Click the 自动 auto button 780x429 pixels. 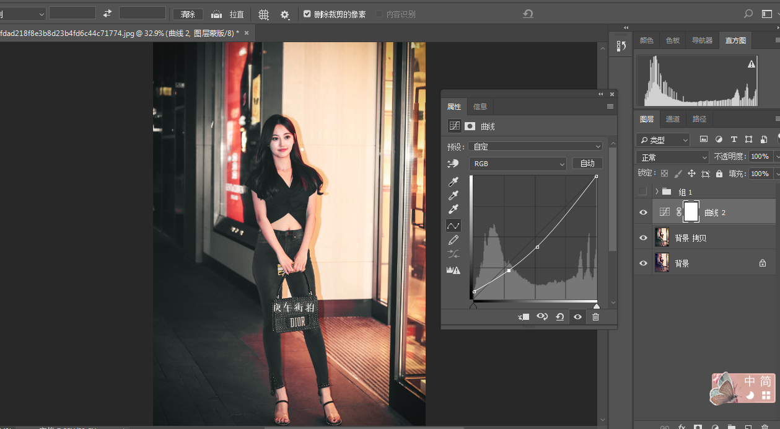(587, 164)
